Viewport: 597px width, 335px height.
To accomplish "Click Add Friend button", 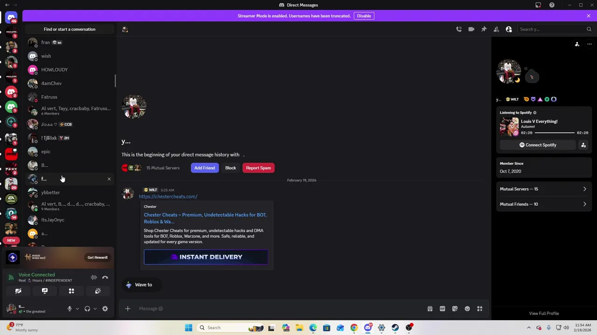I will 205,168.
